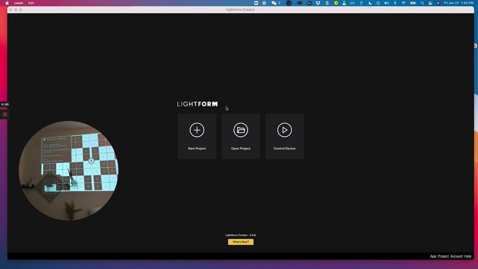Click the Zoom camera menu bar icon

(256, 3)
